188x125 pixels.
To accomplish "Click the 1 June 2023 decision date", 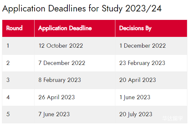I will point(135,97).
